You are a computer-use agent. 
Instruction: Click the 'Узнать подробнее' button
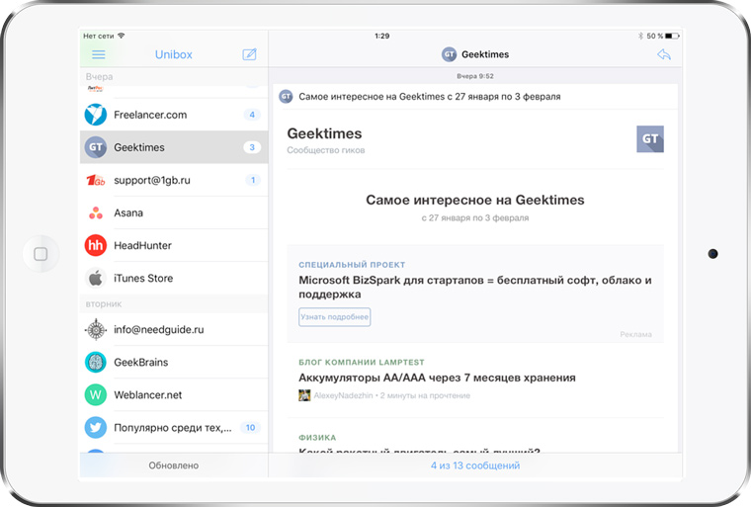pyautogui.click(x=334, y=317)
